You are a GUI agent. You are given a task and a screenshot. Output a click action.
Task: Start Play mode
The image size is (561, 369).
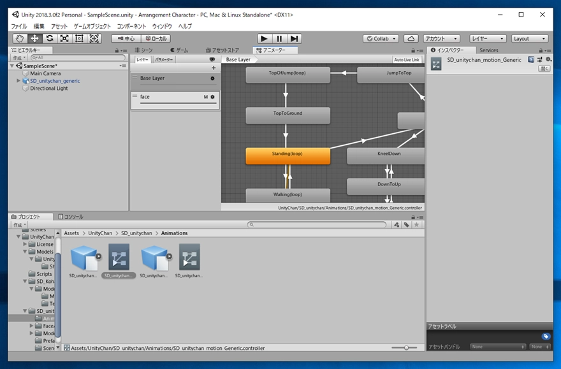click(265, 39)
